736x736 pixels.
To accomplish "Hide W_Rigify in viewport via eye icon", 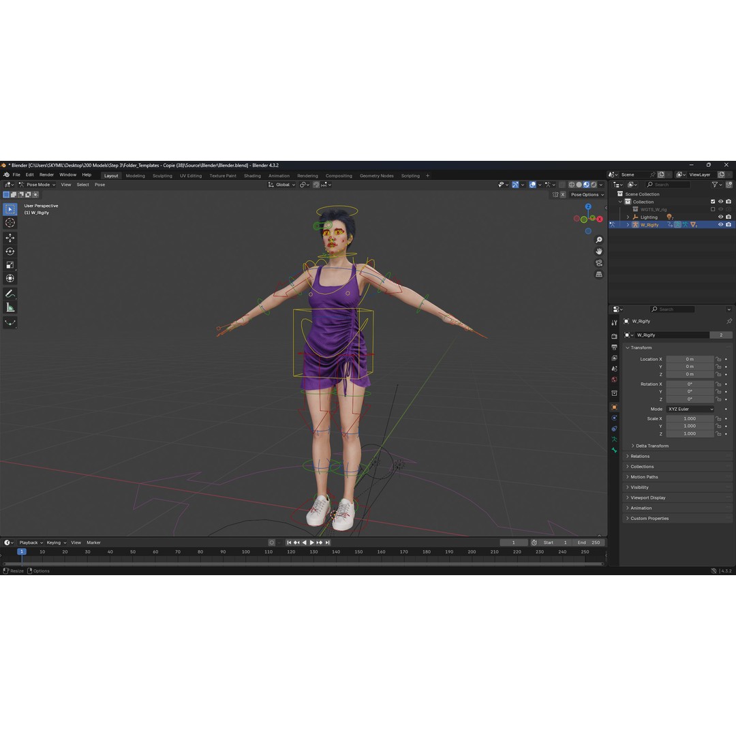I will 720,224.
